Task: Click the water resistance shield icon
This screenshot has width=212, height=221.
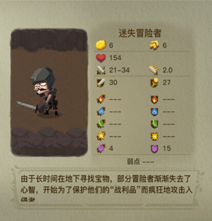Action: point(154,112)
